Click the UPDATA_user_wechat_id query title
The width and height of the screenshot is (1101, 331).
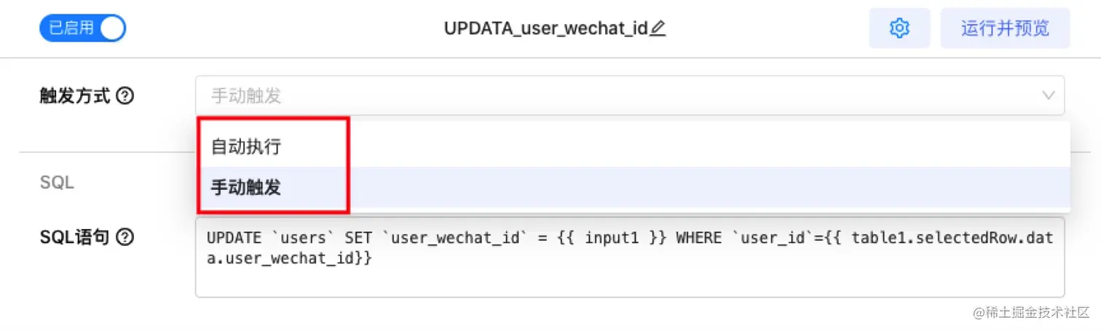[x=546, y=29]
